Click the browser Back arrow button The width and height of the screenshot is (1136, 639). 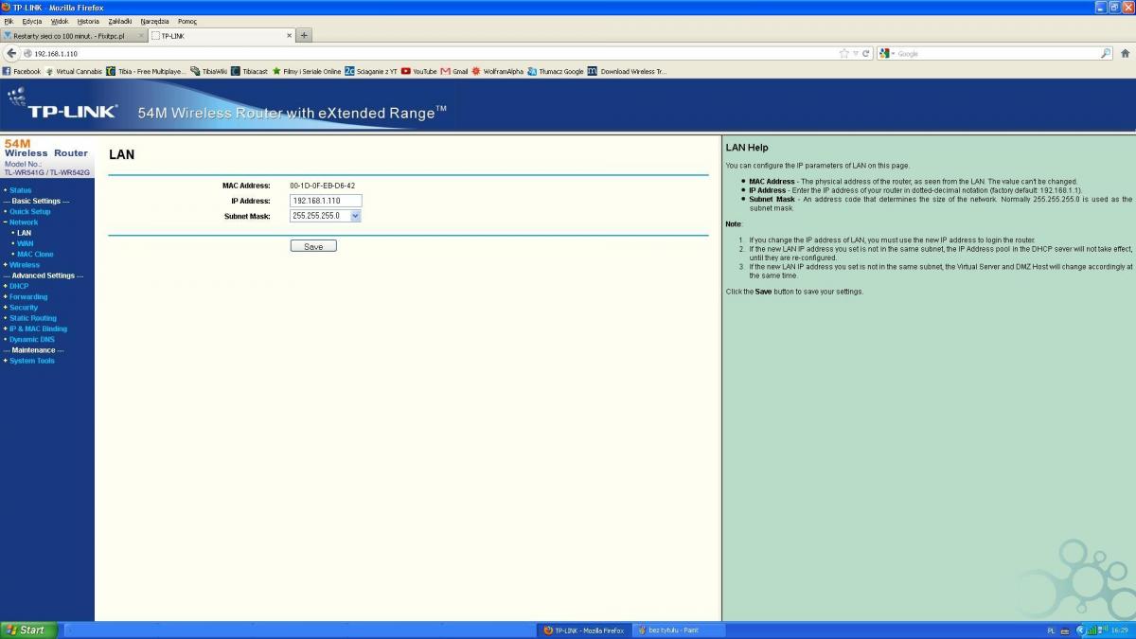point(11,53)
